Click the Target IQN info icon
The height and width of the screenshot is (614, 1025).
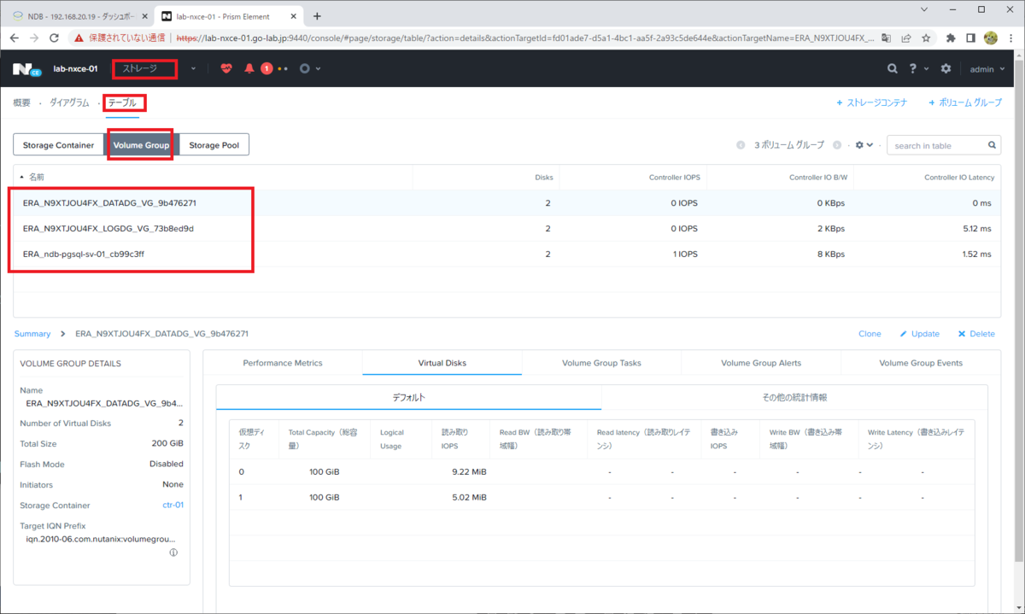pyautogui.click(x=173, y=553)
